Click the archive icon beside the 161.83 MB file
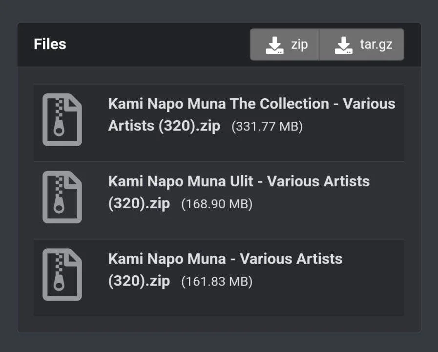Image resolution: width=438 pixels, height=352 pixels. coord(62,275)
